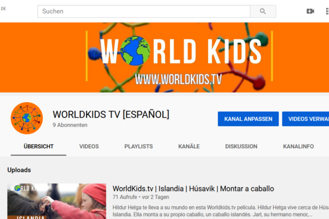Show the KANALINFO tab
This screenshot has width=329, height=219.
pos(298,147)
